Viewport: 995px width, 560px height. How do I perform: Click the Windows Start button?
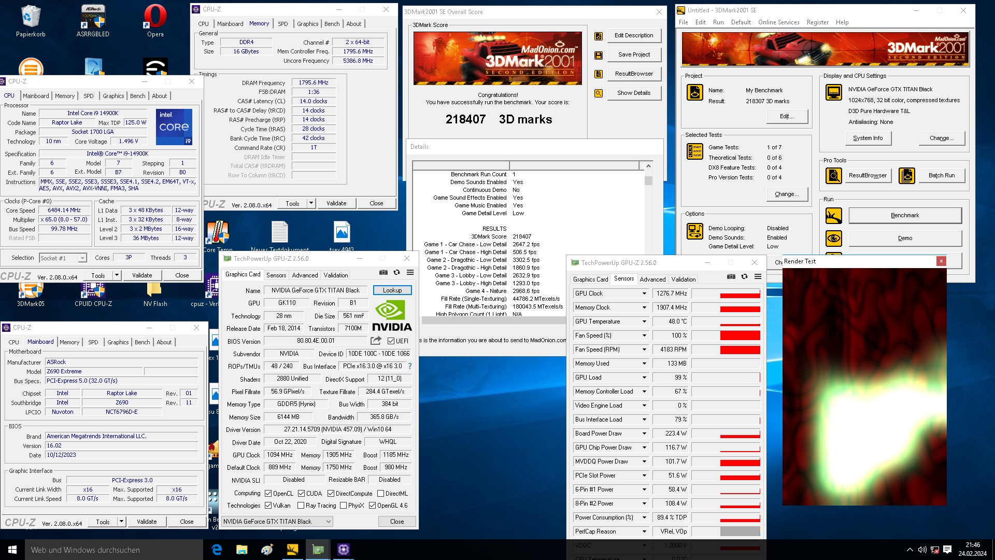pyautogui.click(x=12, y=550)
